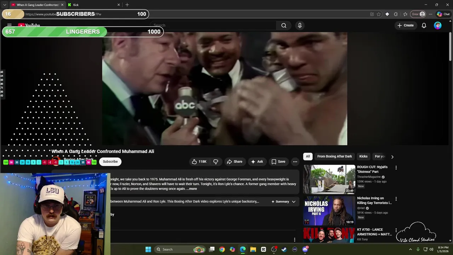Open the browser extensions puzzle icon
The height and width of the screenshot is (255, 453).
pos(396,14)
